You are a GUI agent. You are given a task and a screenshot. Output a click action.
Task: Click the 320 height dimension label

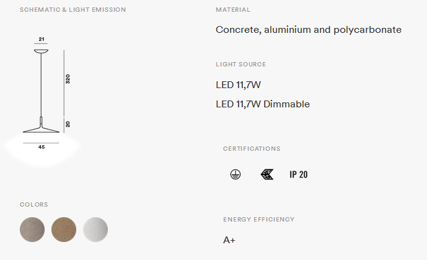68,79
